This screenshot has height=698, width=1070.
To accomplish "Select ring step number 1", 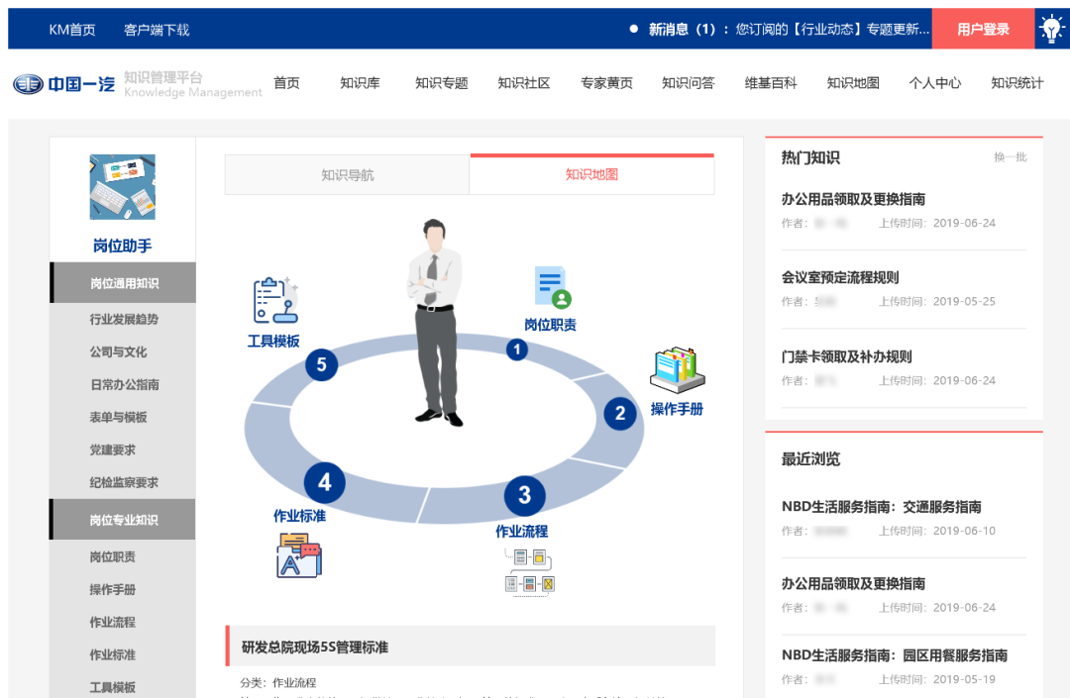I will pyautogui.click(x=516, y=349).
